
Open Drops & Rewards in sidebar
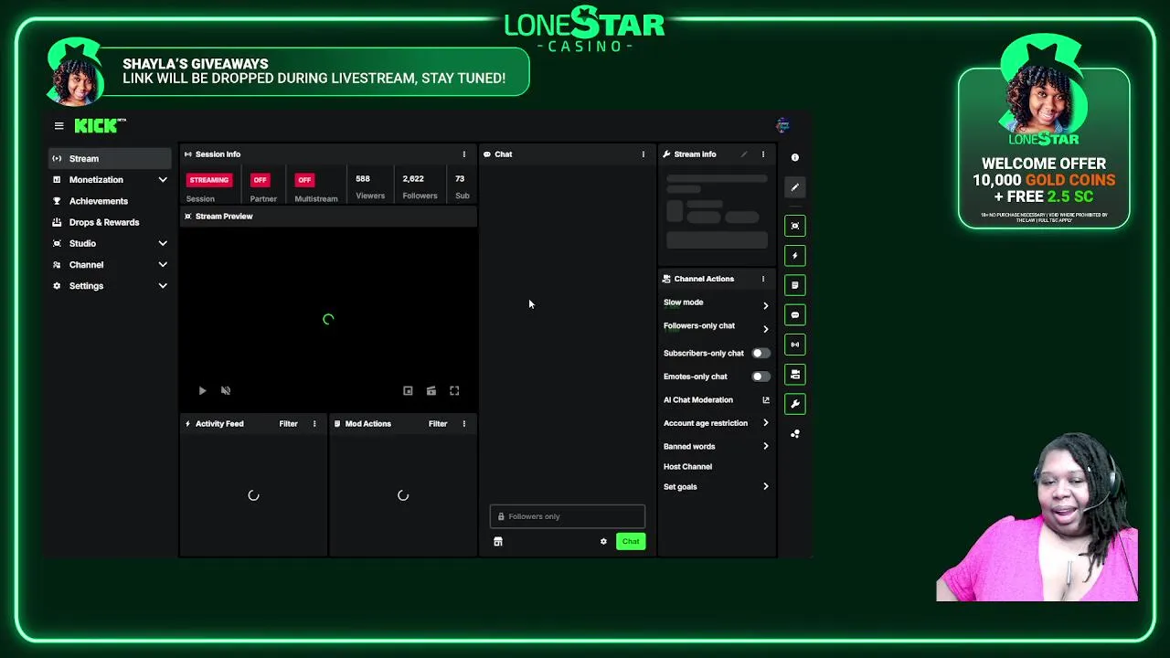click(x=109, y=222)
